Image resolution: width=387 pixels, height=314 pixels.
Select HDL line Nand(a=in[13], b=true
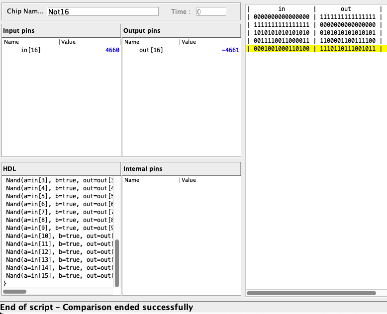pos(60,259)
